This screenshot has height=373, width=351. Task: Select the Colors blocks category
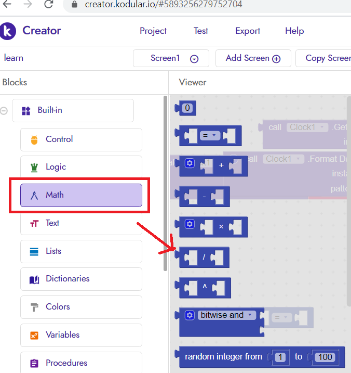click(81, 307)
